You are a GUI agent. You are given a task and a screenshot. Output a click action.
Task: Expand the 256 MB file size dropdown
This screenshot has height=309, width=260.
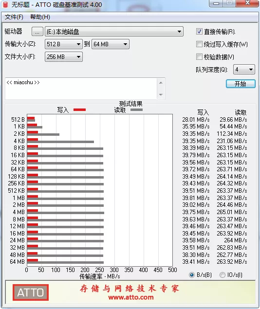click(63, 57)
